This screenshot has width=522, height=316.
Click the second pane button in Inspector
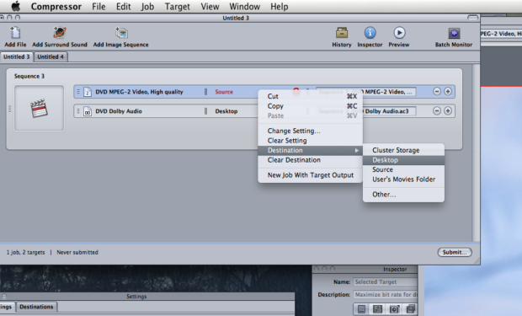click(377, 309)
